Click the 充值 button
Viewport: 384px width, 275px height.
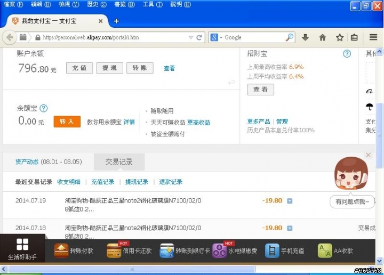(x=79, y=68)
